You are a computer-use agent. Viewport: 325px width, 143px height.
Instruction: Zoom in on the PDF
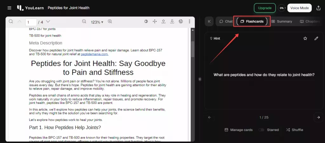point(110,21)
